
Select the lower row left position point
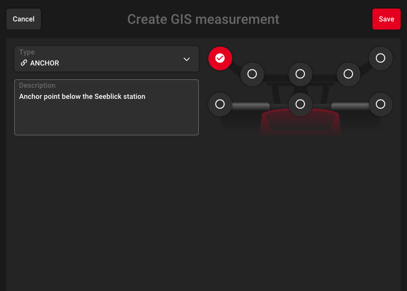coord(220,104)
